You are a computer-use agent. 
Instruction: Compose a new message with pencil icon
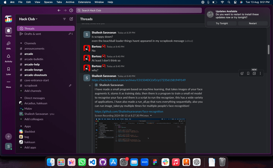[x=71, y=19]
